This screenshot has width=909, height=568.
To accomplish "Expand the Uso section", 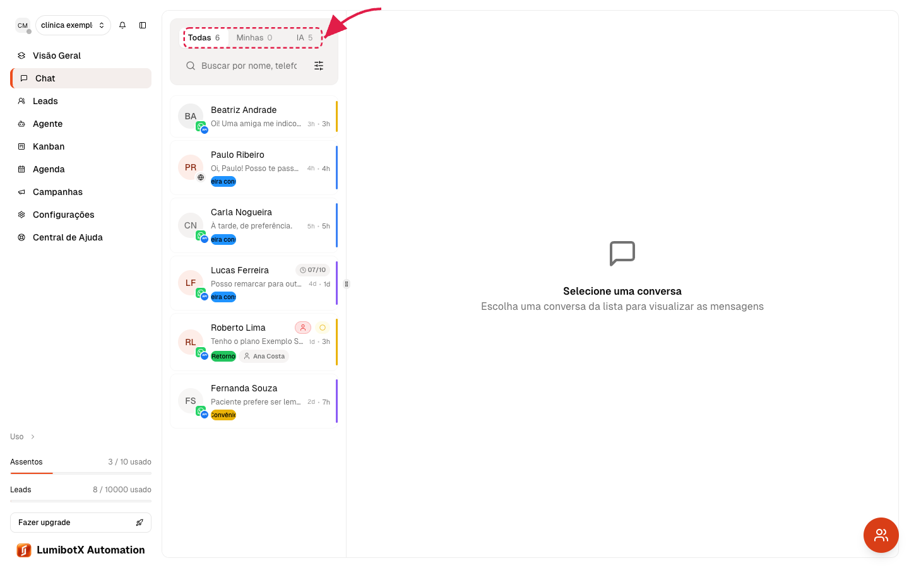I will (23, 437).
